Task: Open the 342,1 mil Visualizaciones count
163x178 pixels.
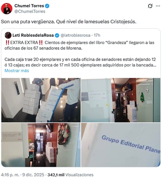Action: pos(70,175)
